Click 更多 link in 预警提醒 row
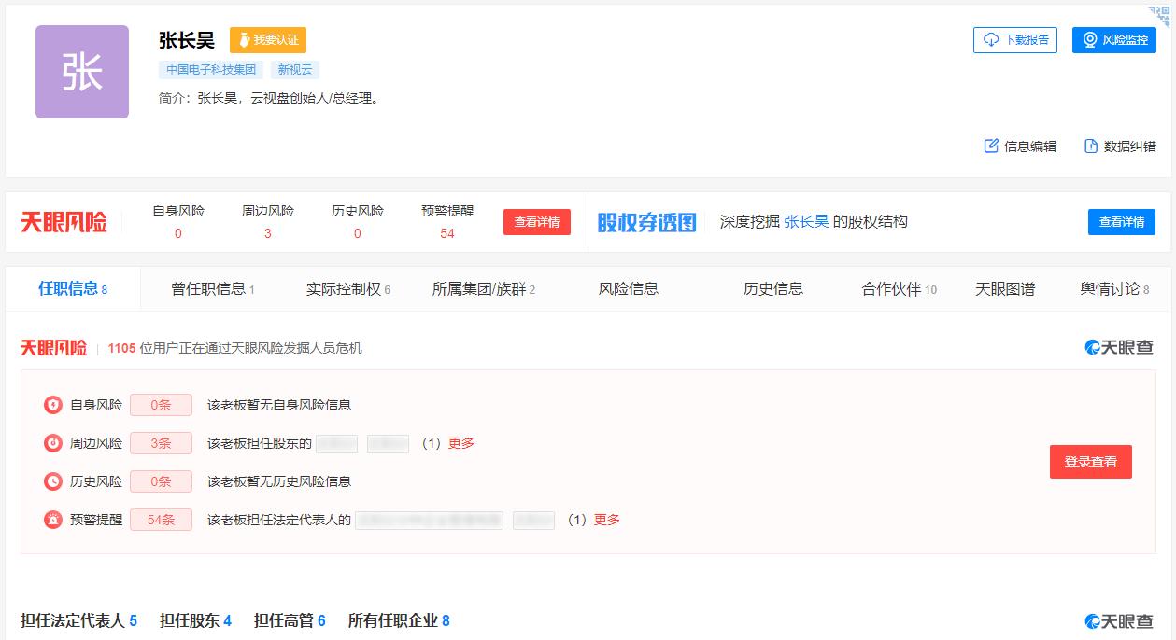The width and height of the screenshot is (1176, 640). click(607, 520)
